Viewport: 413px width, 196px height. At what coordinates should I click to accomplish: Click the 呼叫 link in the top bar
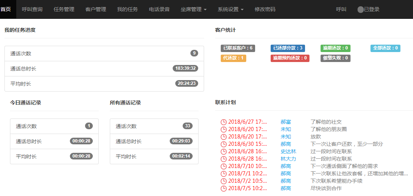click(341, 9)
